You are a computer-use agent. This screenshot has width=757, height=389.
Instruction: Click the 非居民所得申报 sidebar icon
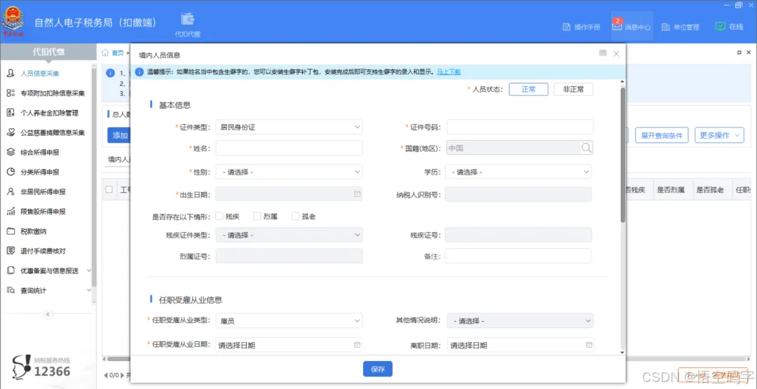click(11, 192)
